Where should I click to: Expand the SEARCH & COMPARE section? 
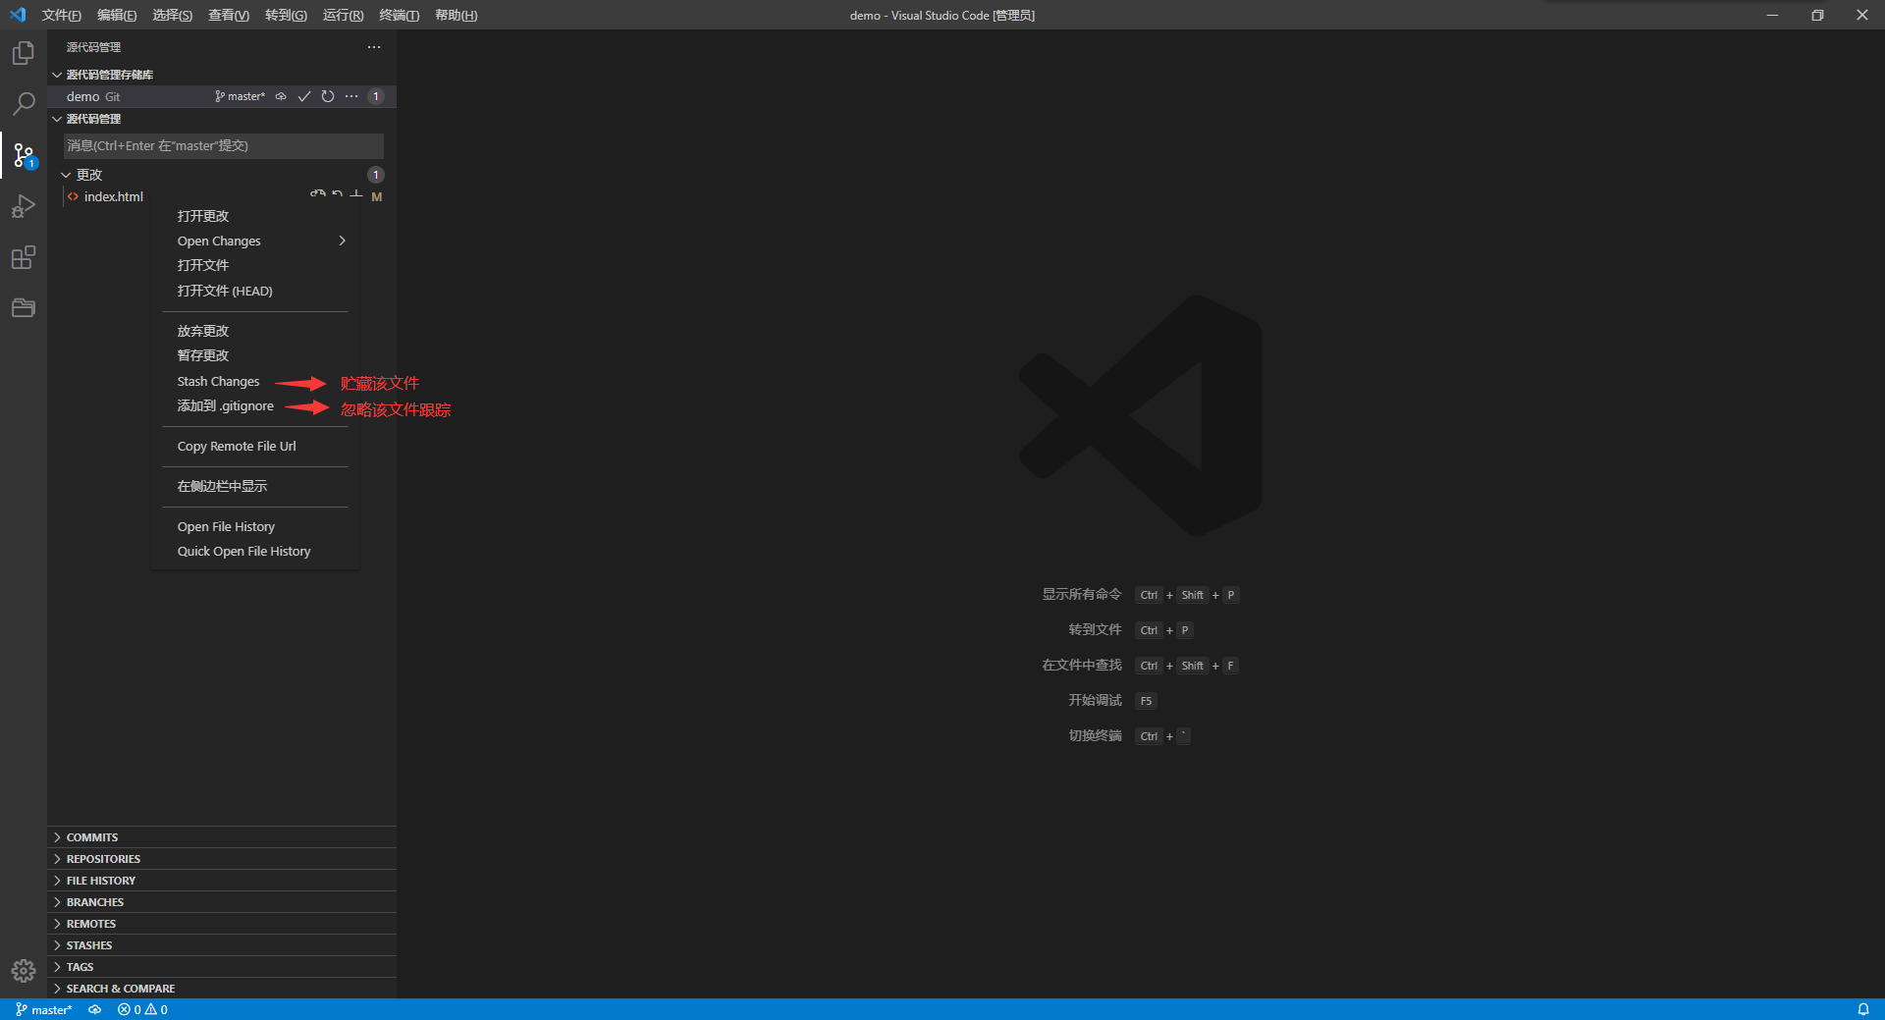pos(222,989)
